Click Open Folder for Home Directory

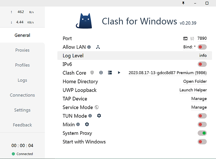195,81
